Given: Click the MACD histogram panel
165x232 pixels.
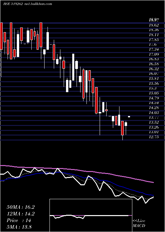Looking at the screenshot, I should pos(91,215).
